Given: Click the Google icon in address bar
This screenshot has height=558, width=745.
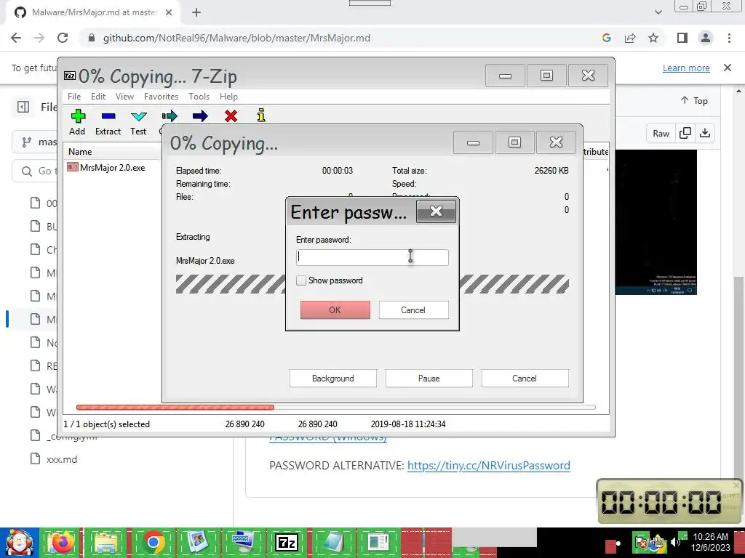Looking at the screenshot, I should tap(607, 38).
